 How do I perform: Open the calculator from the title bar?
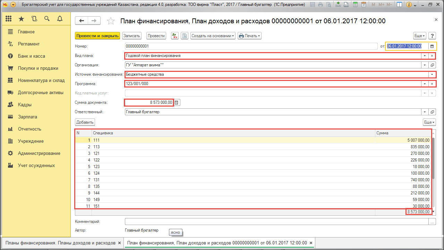[355, 5]
